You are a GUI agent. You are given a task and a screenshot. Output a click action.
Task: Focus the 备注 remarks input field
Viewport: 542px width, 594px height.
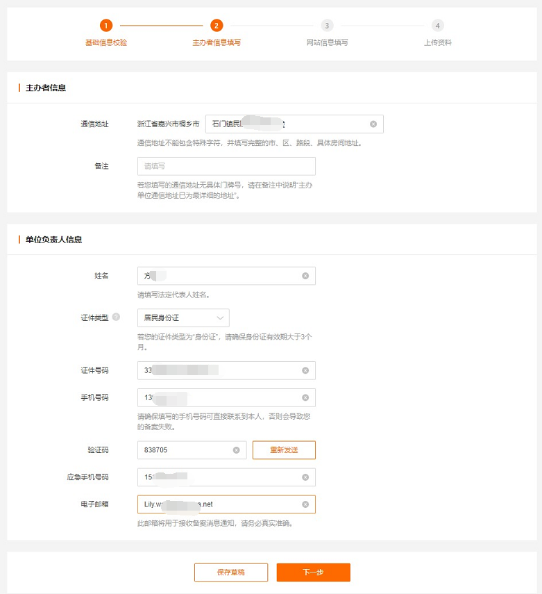pos(226,166)
